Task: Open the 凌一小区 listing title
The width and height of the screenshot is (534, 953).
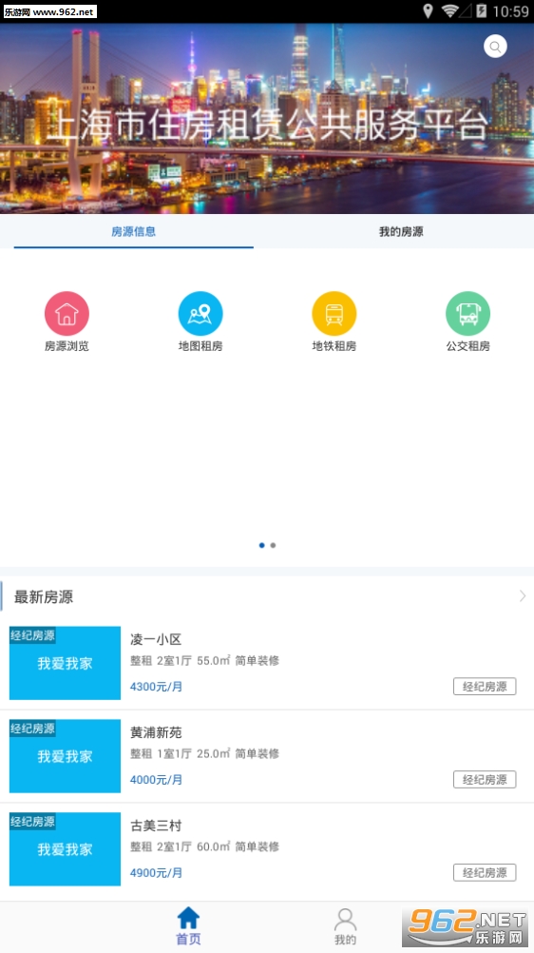Action: (156, 639)
